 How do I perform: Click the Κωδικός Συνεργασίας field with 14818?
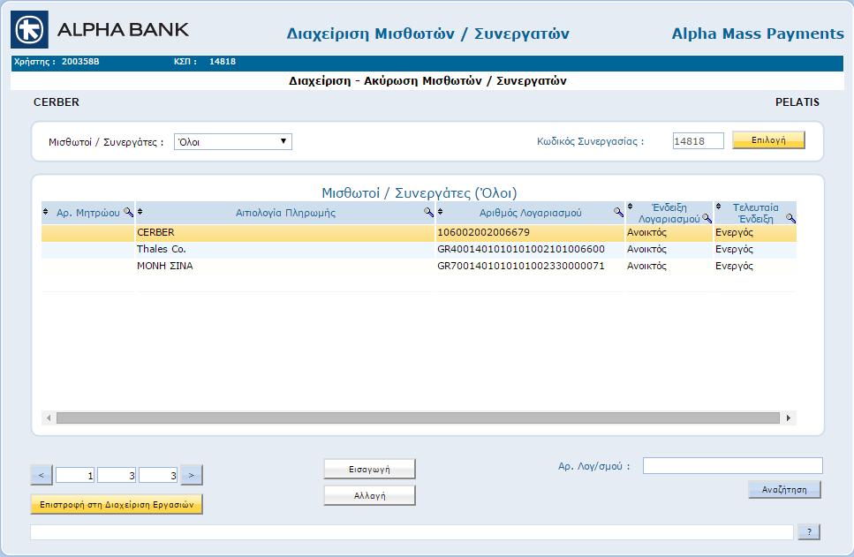(699, 141)
